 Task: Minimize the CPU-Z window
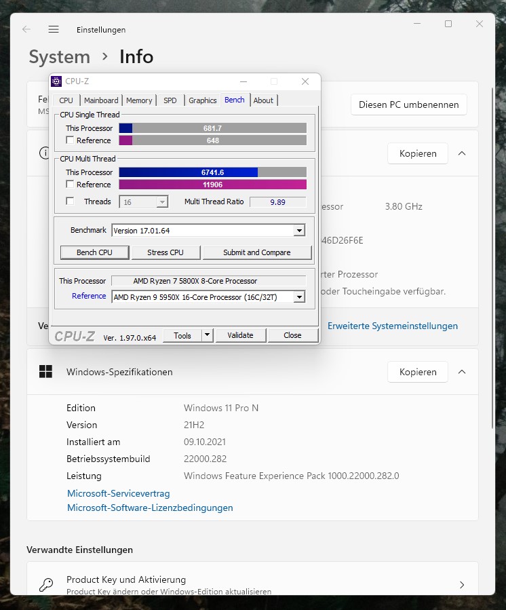click(244, 81)
